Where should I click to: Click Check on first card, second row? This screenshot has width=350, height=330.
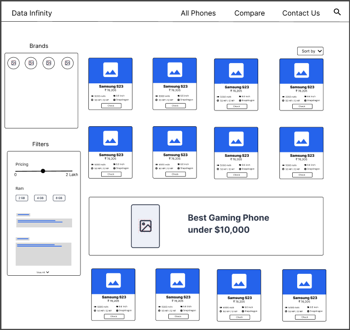coord(111,174)
